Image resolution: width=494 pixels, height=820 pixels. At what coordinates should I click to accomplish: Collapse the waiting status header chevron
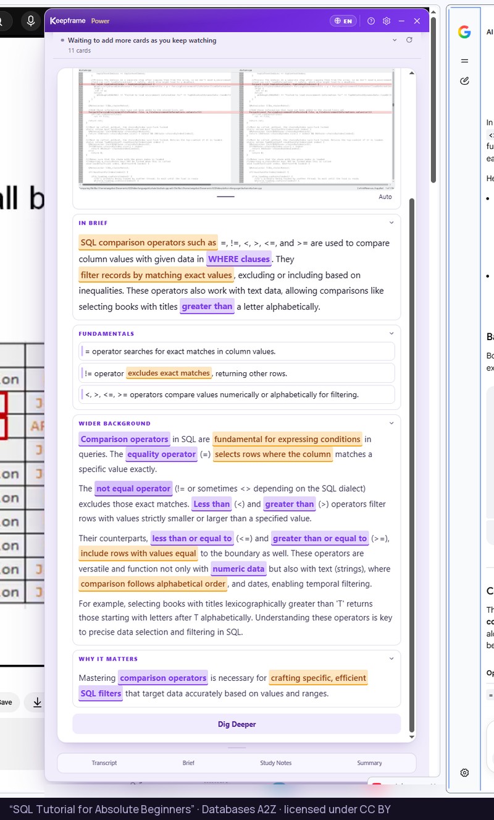point(395,40)
